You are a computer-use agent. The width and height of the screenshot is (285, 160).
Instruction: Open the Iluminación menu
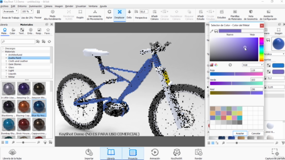(x=36, y=6)
